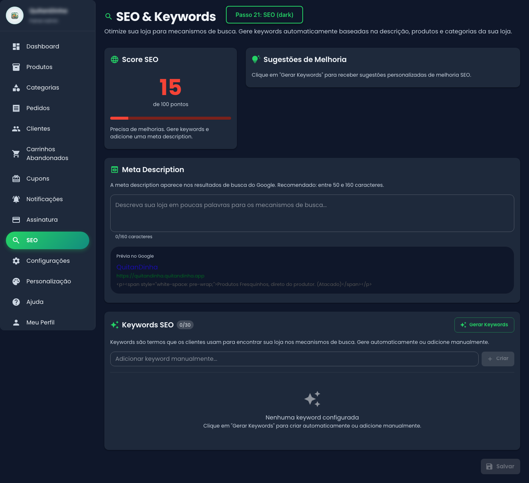Image resolution: width=529 pixels, height=483 pixels.
Task: Focus the meta description text area
Action: pos(312,213)
